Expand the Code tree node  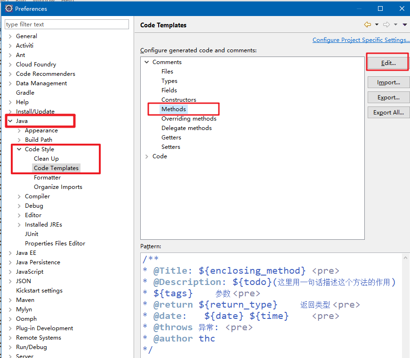(x=147, y=156)
